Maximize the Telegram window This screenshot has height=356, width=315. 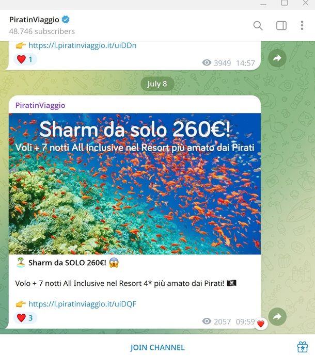click(285, 3)
